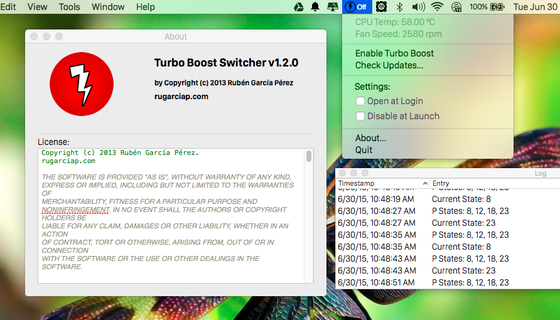Click the Turbo Boost Switcher menu bar icon
560x320 pixels.
357,7
